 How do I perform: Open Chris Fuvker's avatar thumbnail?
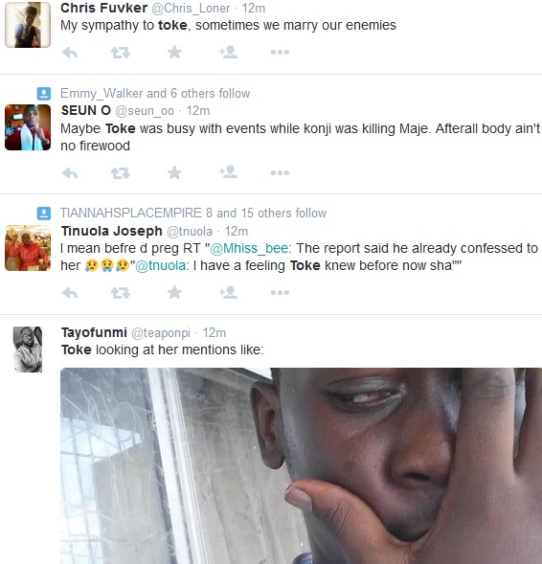(28, 25)
